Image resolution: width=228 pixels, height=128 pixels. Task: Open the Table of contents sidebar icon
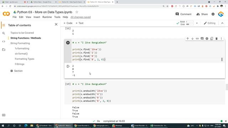click(x=4, y=25)
